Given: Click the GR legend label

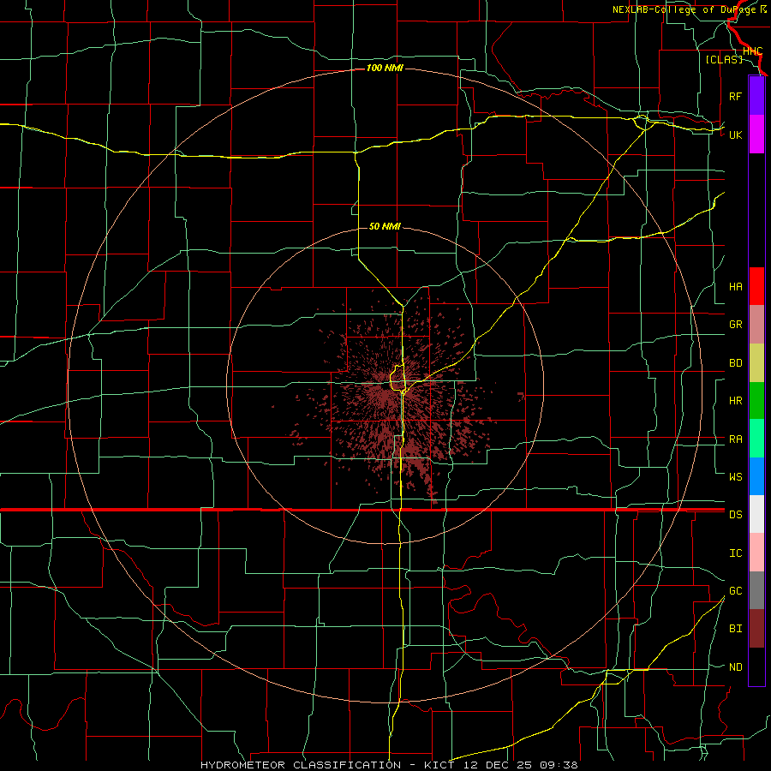Looking at the screenshot, I should click(x=735, y=325).
